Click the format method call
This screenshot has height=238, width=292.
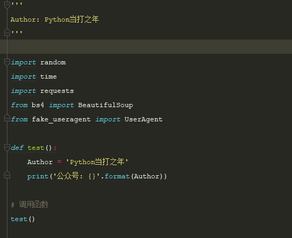117,176
